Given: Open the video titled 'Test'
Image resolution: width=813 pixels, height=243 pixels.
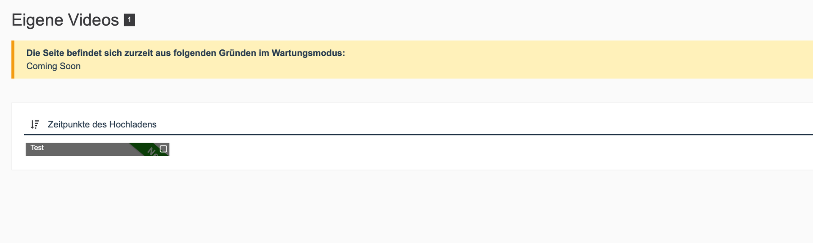Looking at the screenshot, I should pos(37,148).
